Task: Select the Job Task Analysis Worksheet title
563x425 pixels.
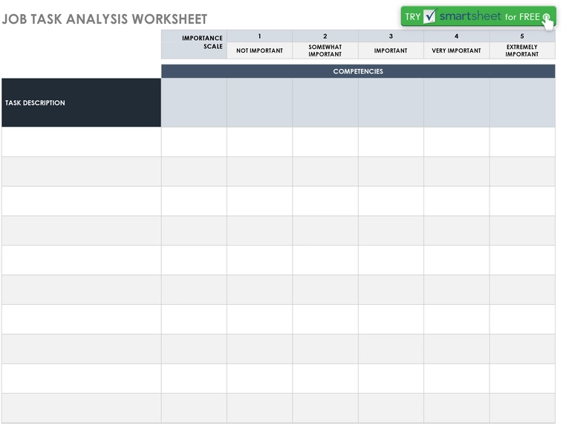Action: coord(105,19)
